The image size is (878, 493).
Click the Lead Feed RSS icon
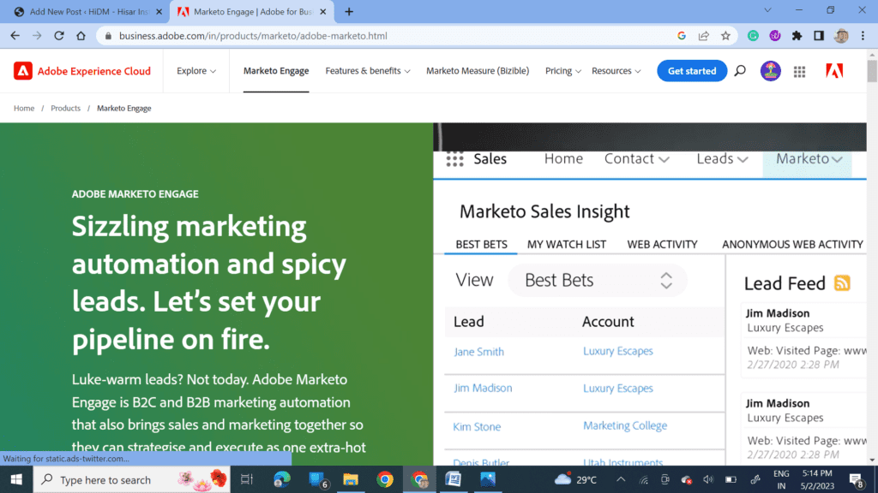pos(842,283)
